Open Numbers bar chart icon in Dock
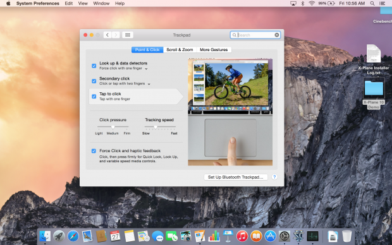Screen dimensions: 392x245 (214, 236)
